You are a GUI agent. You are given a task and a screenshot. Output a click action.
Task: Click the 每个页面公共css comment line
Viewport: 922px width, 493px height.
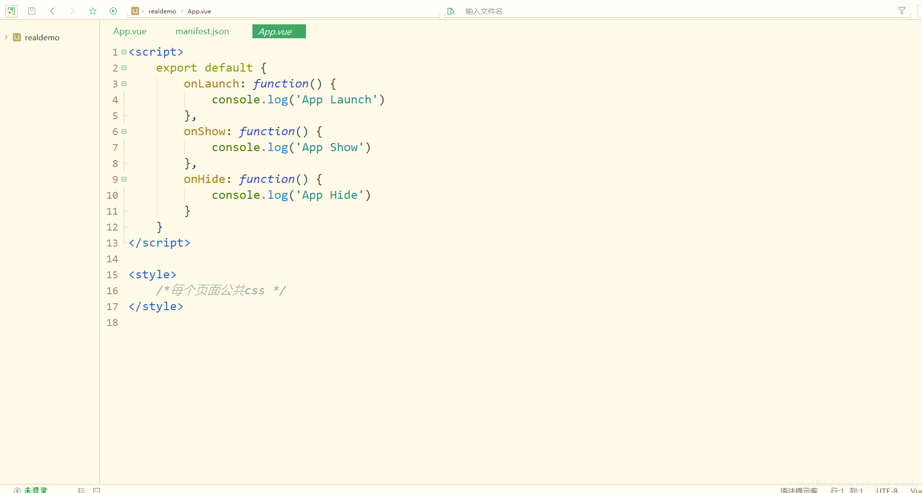point(221,291)
